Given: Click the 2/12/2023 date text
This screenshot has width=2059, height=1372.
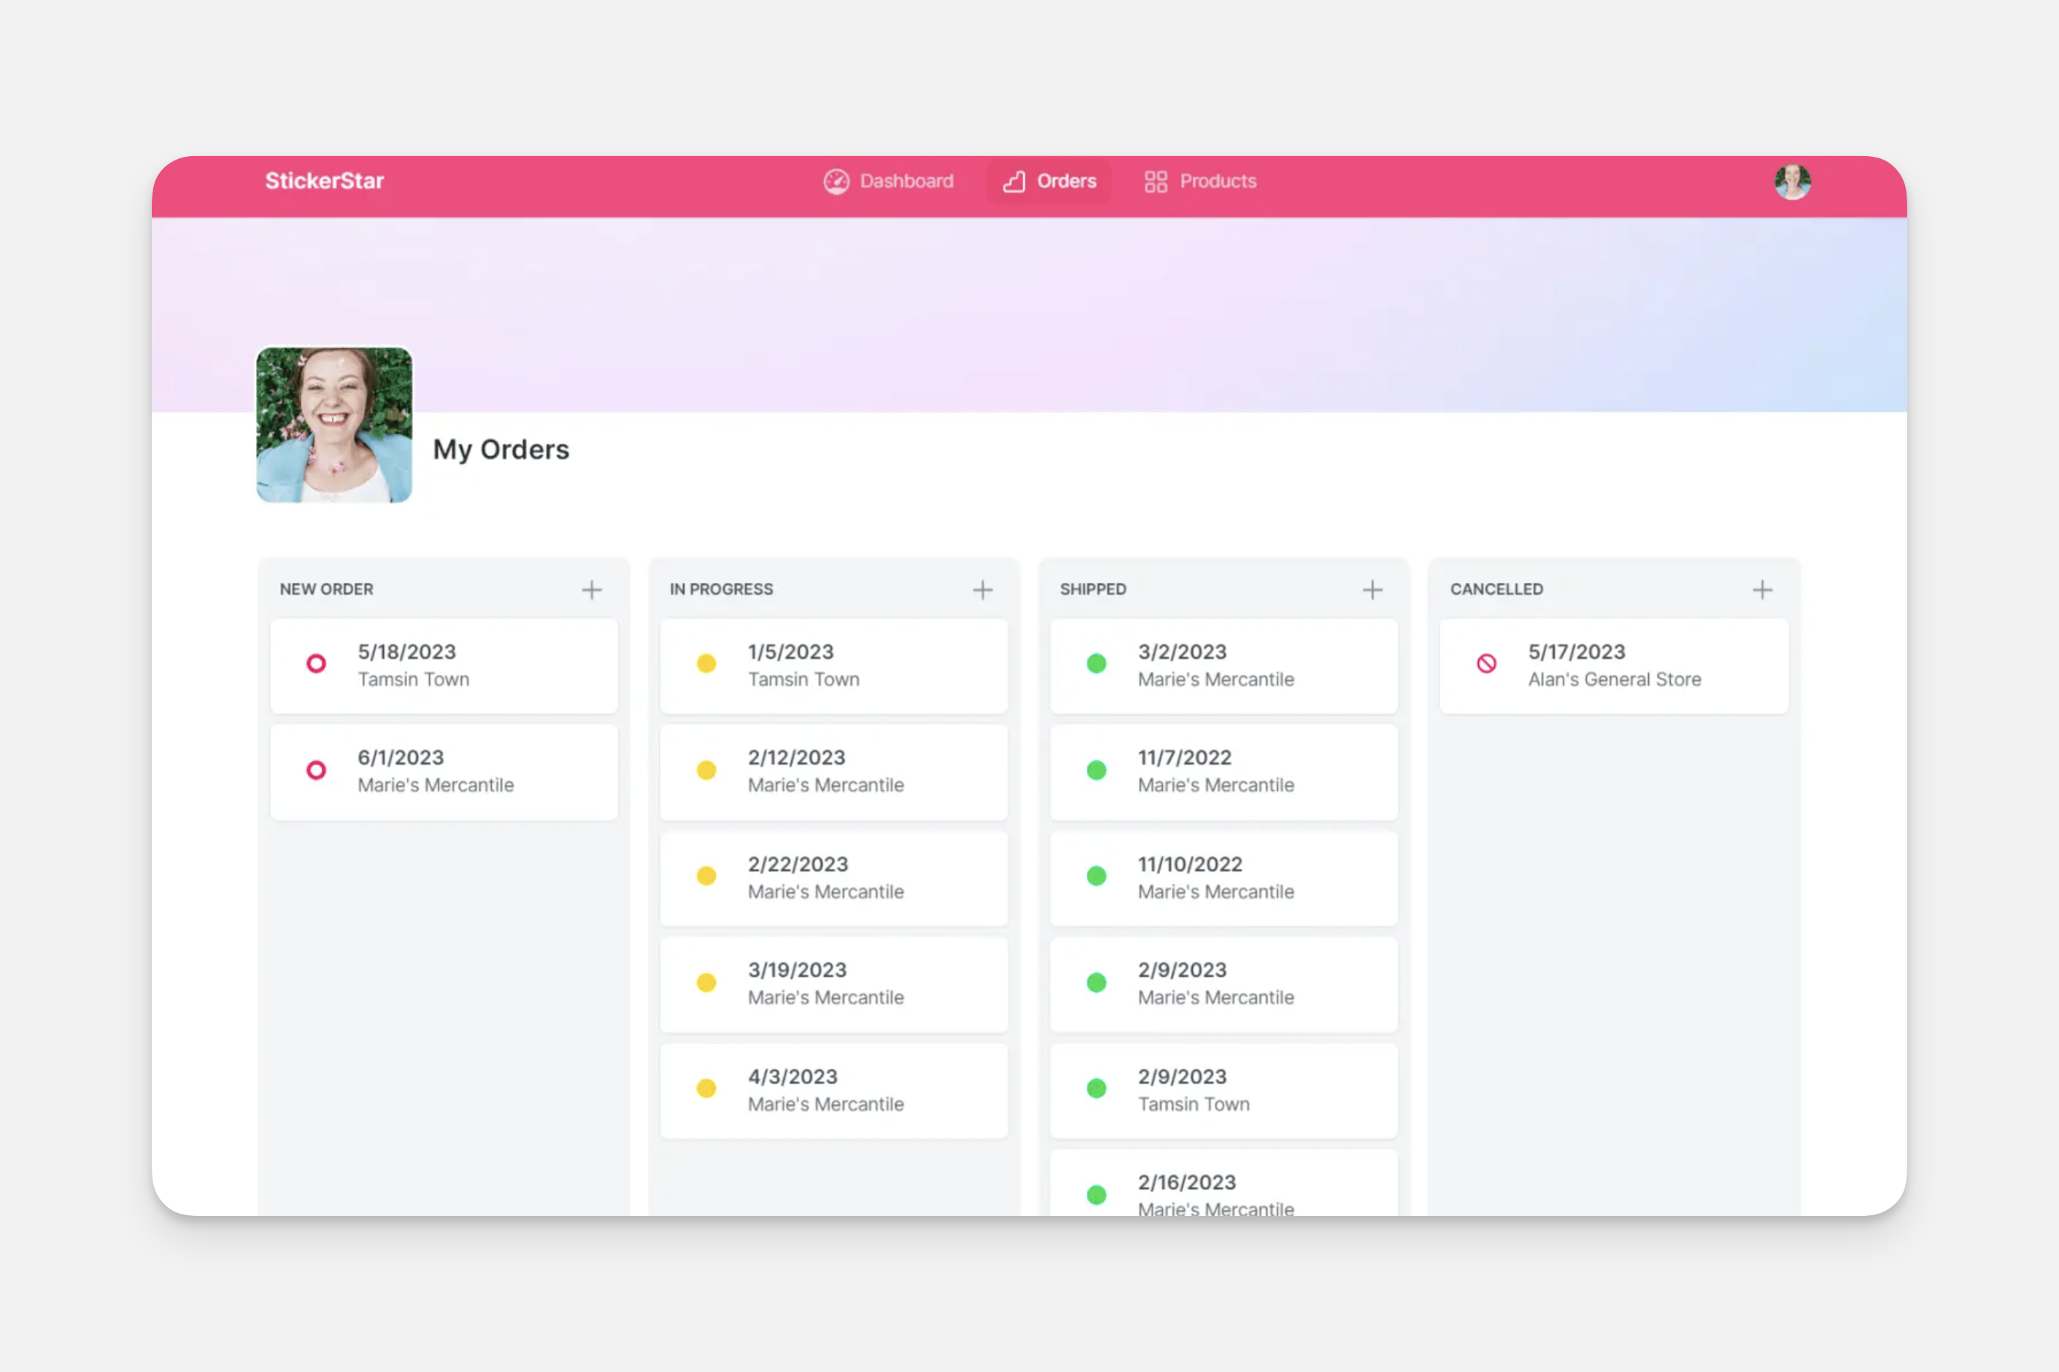Looking at the screenshot, I should [796, 758].
